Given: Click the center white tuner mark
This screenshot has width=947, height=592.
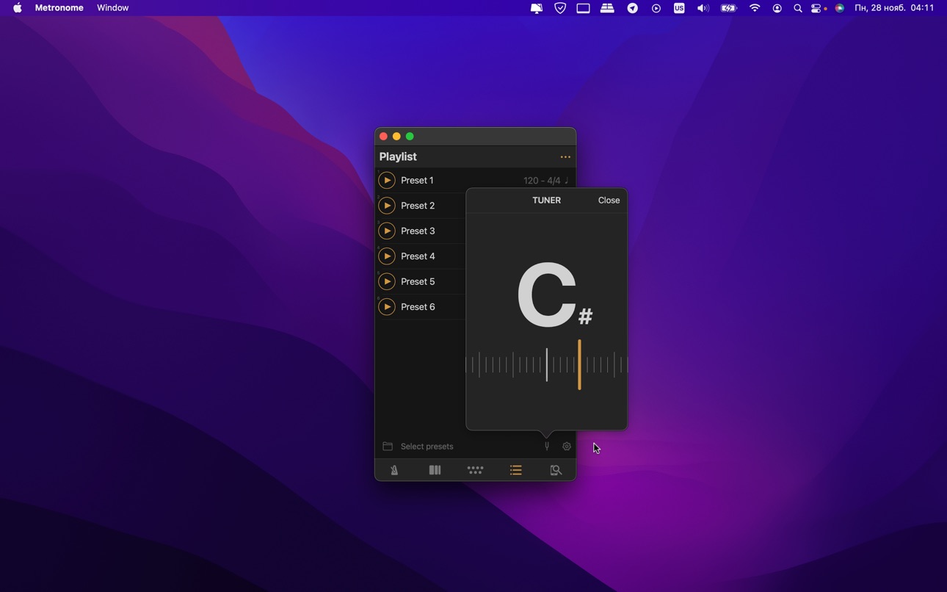Looking at the screenshot, I should point(547,364).
